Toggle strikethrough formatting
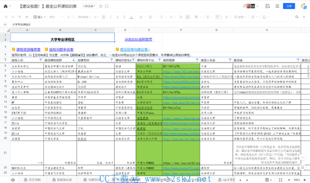Screen dimensions: 310x183 (124, 17)
